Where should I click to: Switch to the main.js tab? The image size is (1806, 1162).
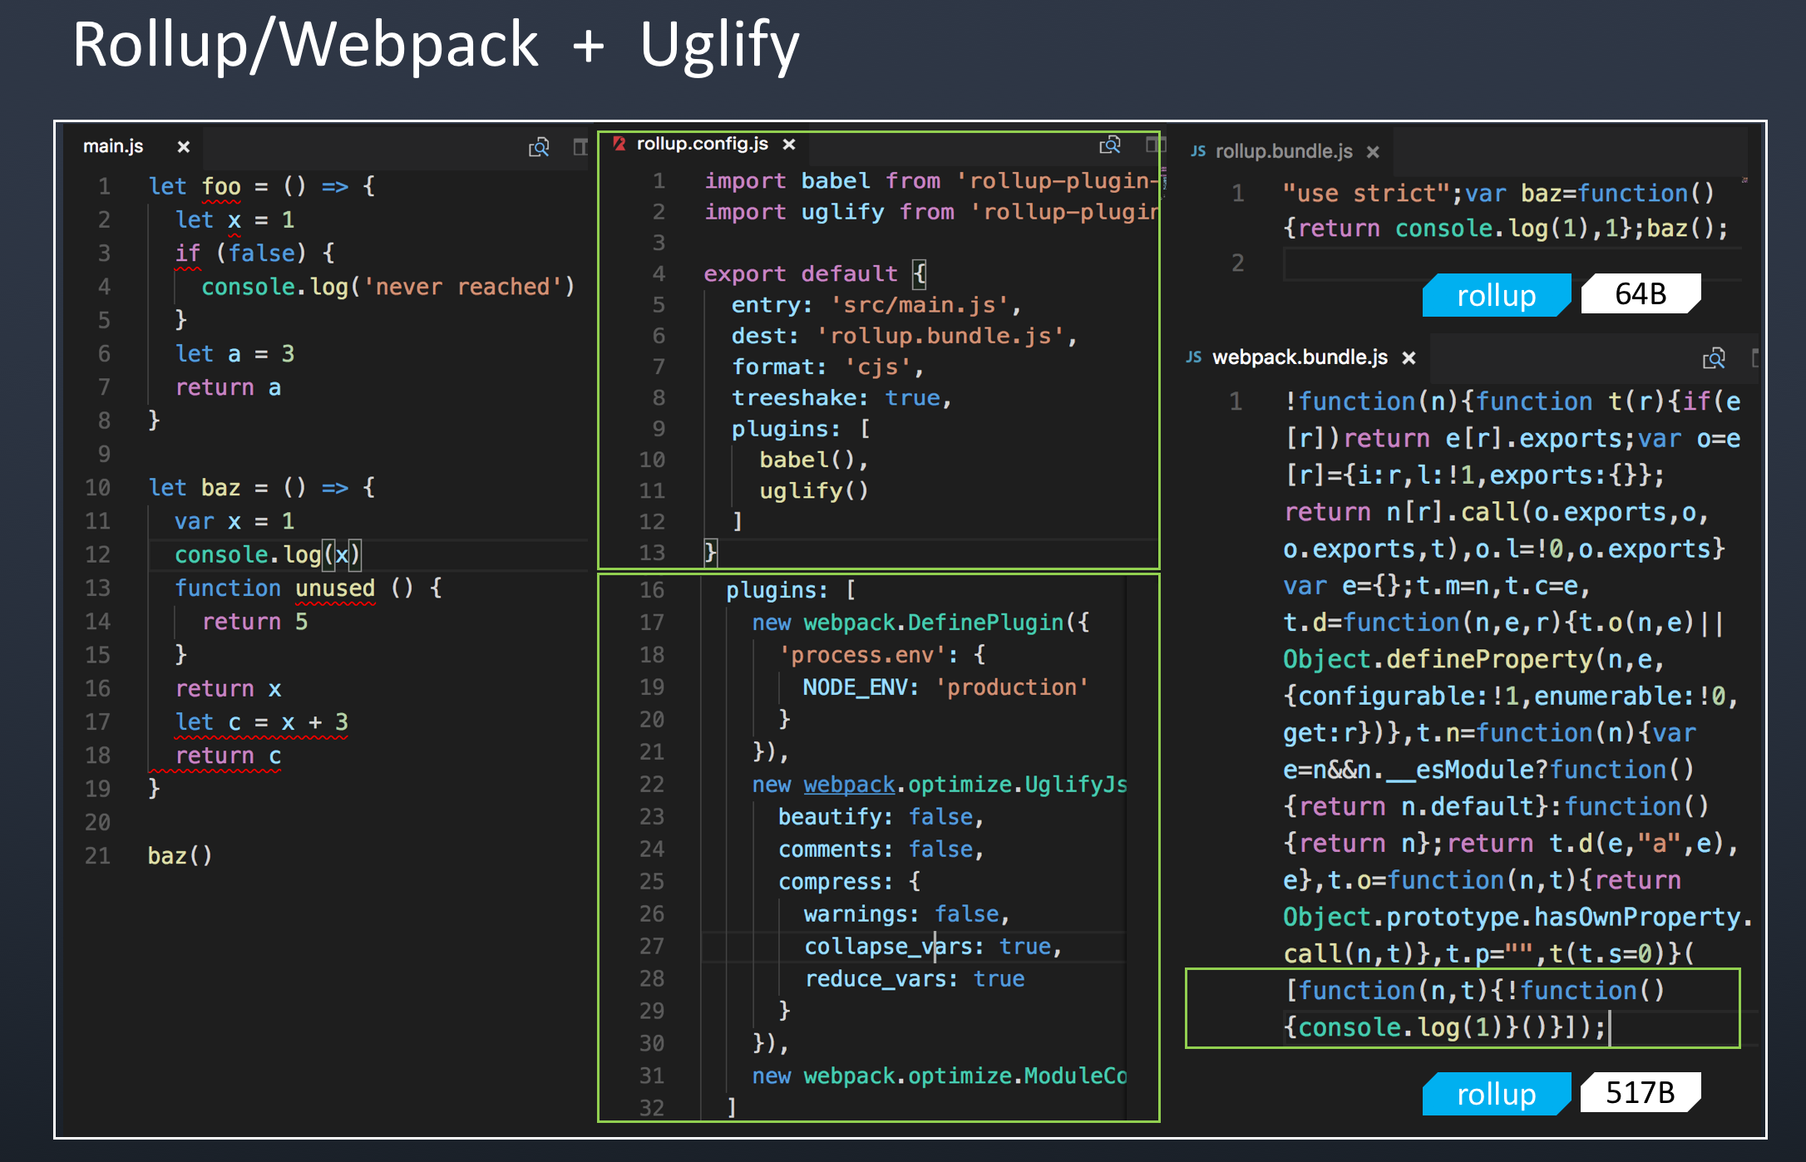pyautogui.click(x=114, y=146)
